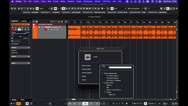Select the Line tool

[93, 9]
